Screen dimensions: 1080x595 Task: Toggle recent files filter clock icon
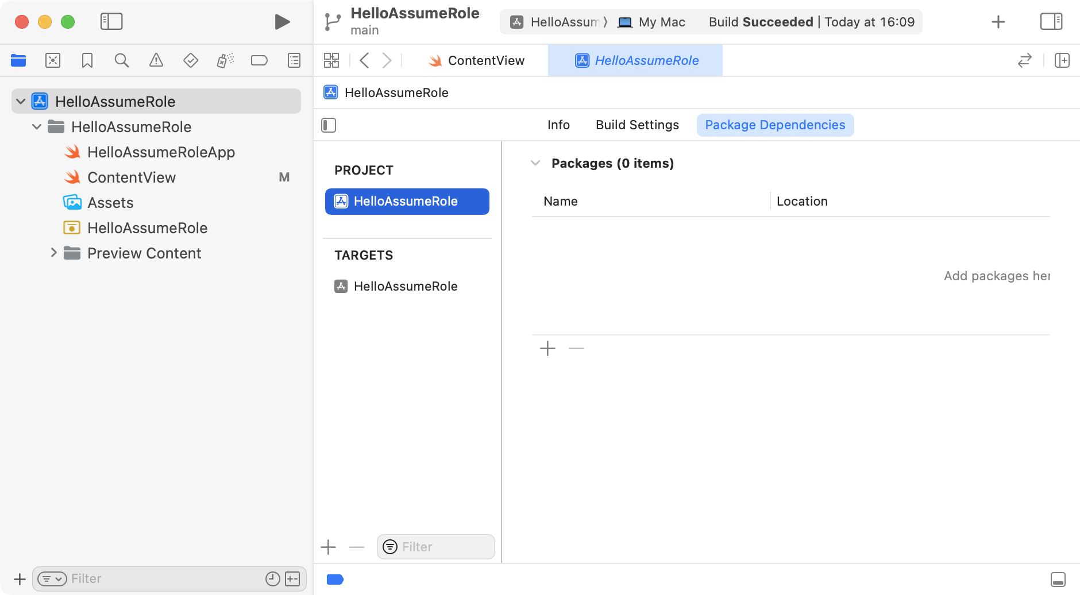273,579
